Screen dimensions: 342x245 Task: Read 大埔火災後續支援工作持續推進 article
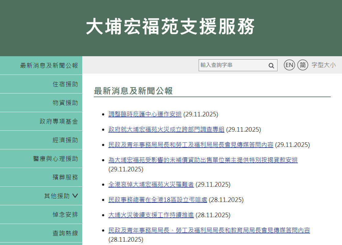click(x=151, y=215)
